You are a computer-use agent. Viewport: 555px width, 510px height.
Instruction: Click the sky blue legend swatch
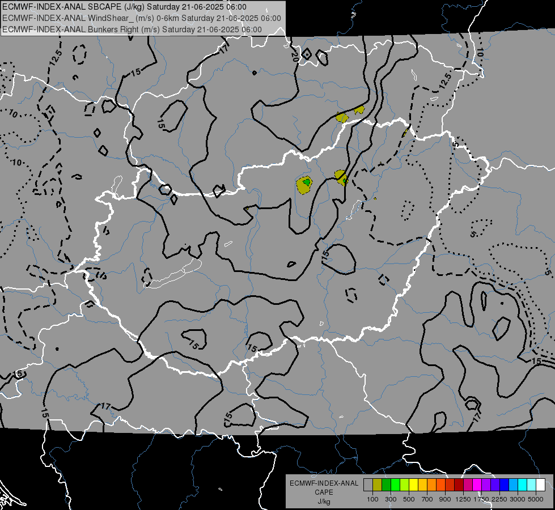pyautogui.click(x=514, y=485)
